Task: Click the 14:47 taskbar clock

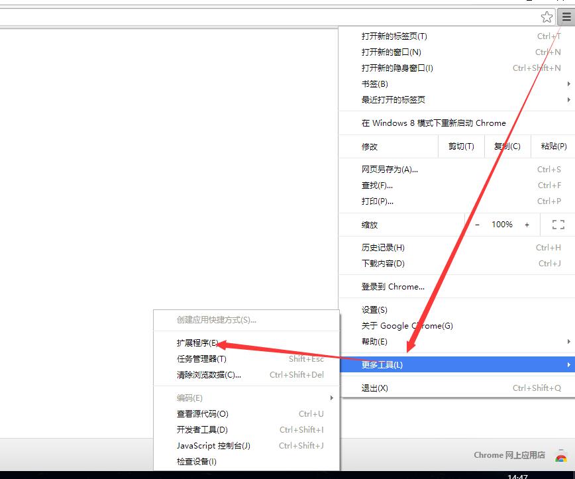Action: pos(517,476)
